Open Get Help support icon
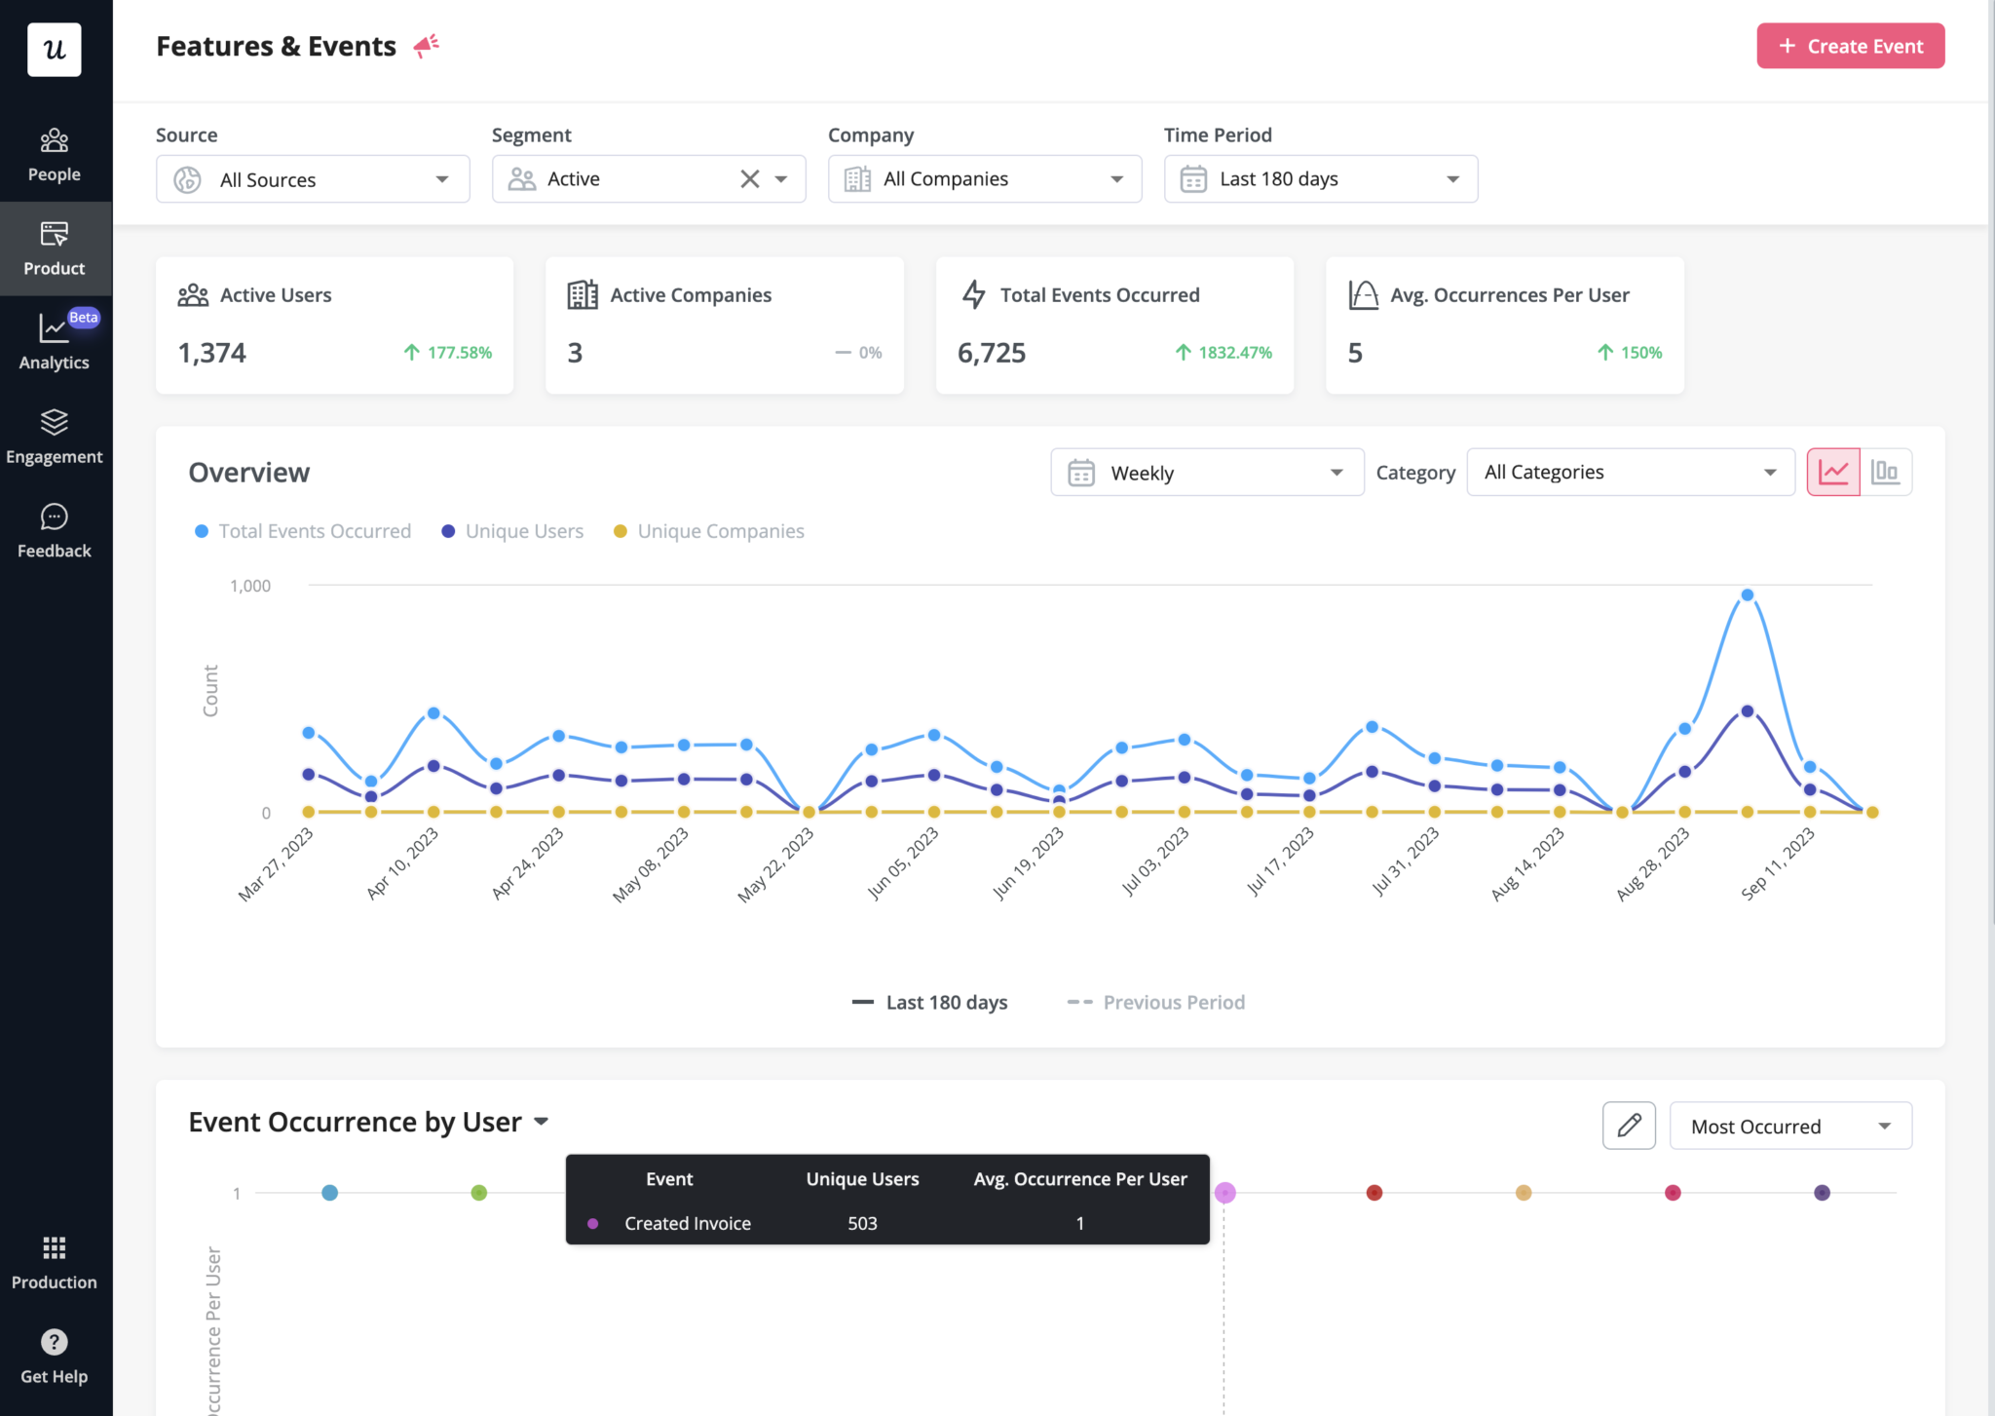The image size is (1995, 1416). coord(54,1356)
